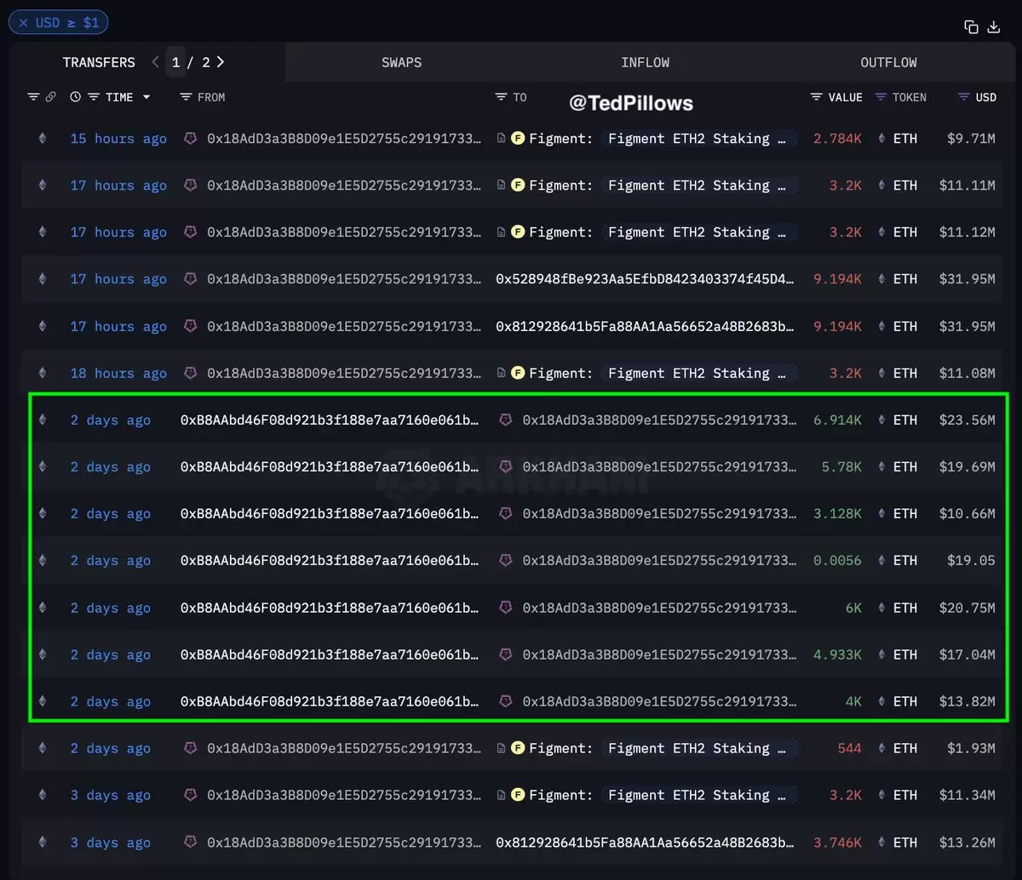
Task: Open the USD column filter
Action: click(x=964, y=97)
